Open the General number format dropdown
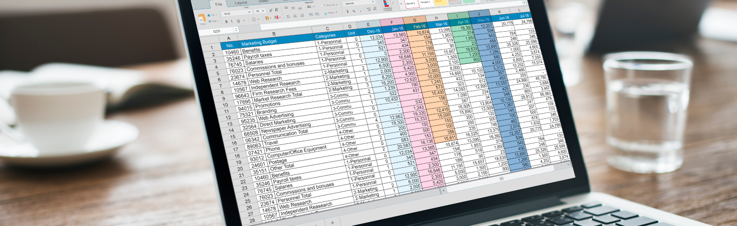Image resolution: width=737 pixels, height=226 pixels. pyautogui.click(x=359, y=3)
